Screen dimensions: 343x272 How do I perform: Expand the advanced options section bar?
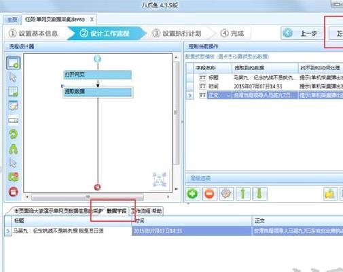pyautogui.click(x=264, y=178)
